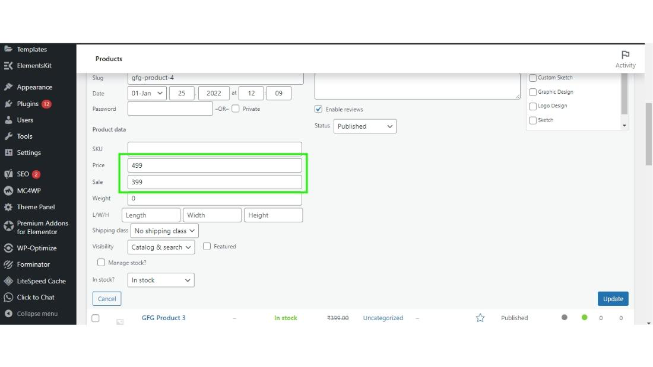Open the Status dropdown showing Published

coord(365,126)
